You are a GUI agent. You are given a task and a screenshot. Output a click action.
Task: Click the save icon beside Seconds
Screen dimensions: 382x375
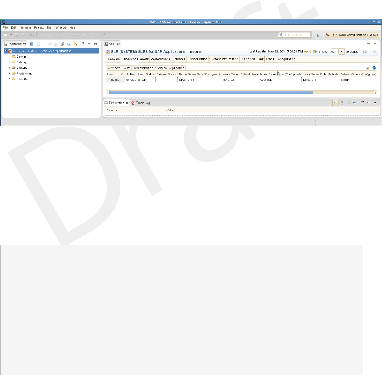pos(365,51)
